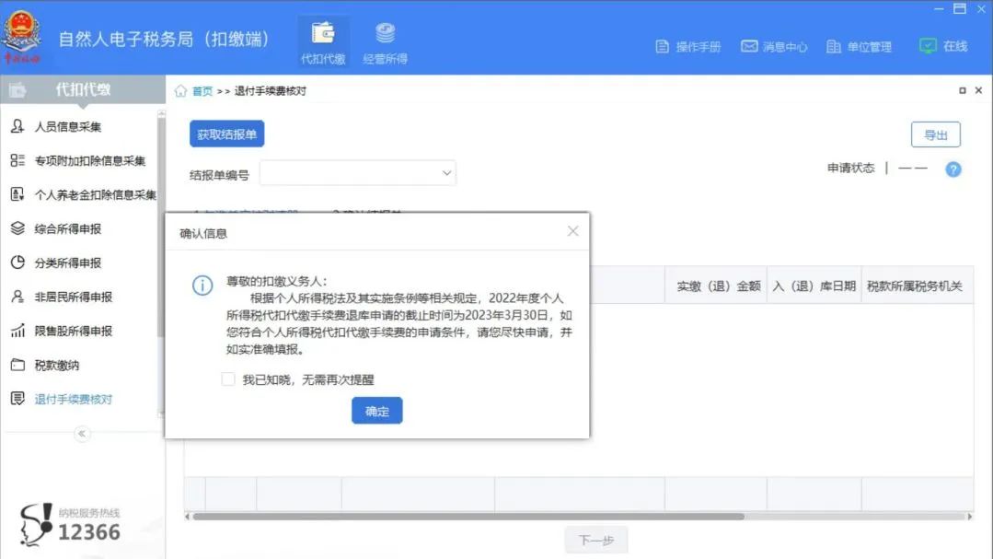Click the 入（退）库日期 column header
This screenshot has width=993, height=559.
click(814, 285)
